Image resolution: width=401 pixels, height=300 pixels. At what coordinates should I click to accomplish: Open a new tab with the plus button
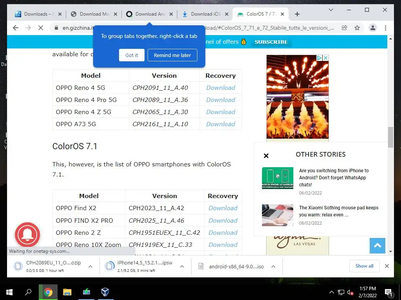[297, 14]
